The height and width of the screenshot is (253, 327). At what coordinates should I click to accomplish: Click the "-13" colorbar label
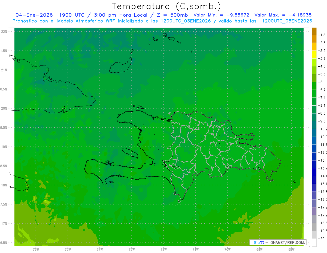tap(321, 160)
